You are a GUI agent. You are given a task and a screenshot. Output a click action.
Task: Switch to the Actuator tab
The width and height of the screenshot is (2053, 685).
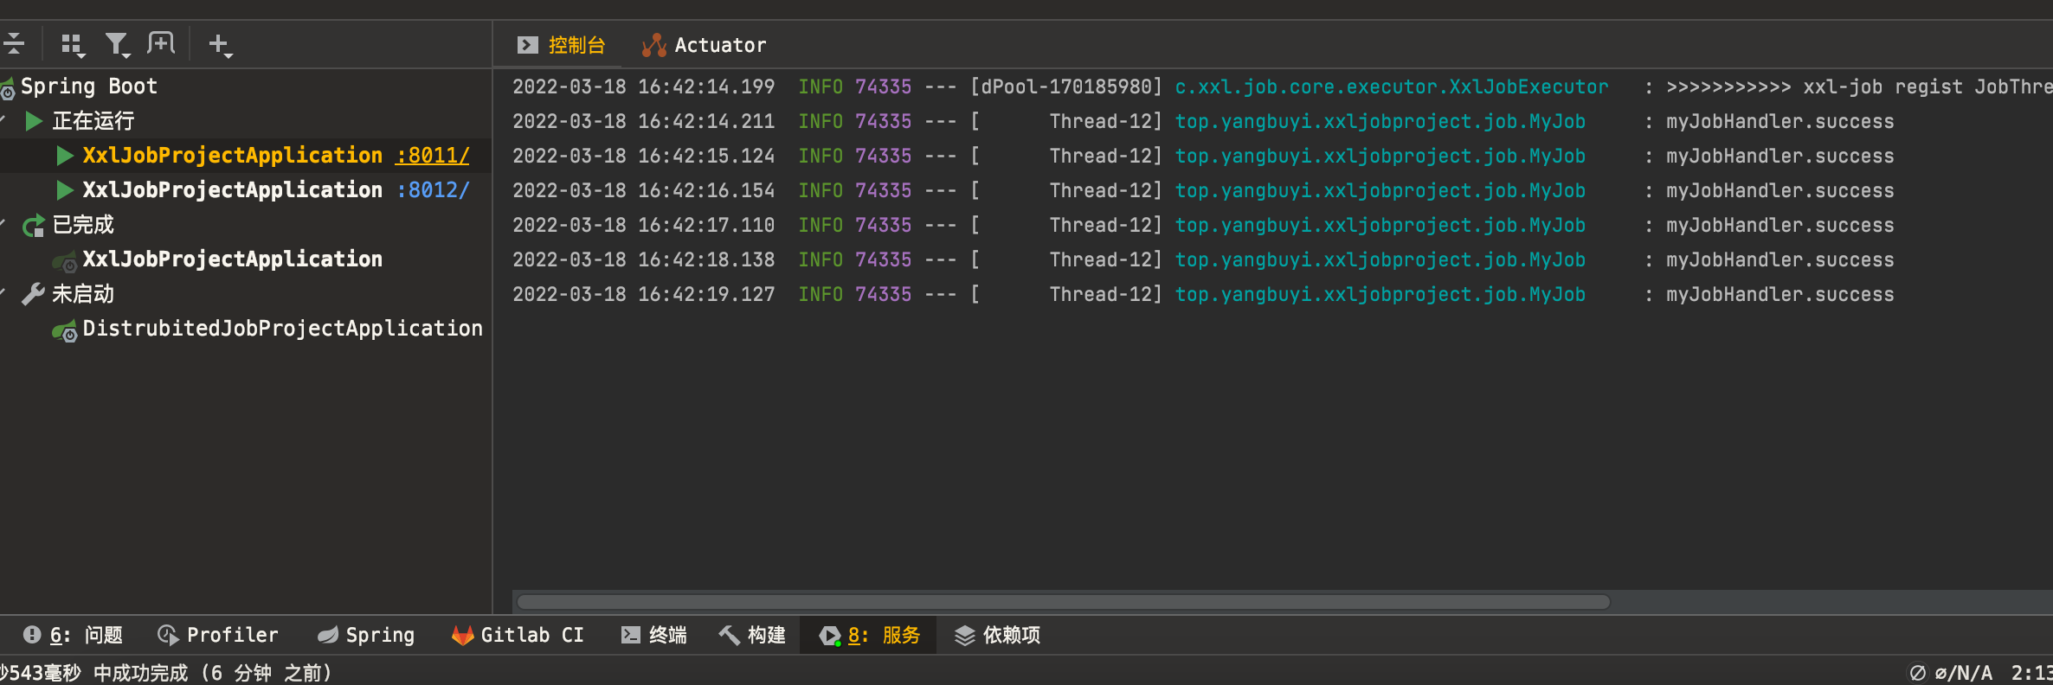704,45
